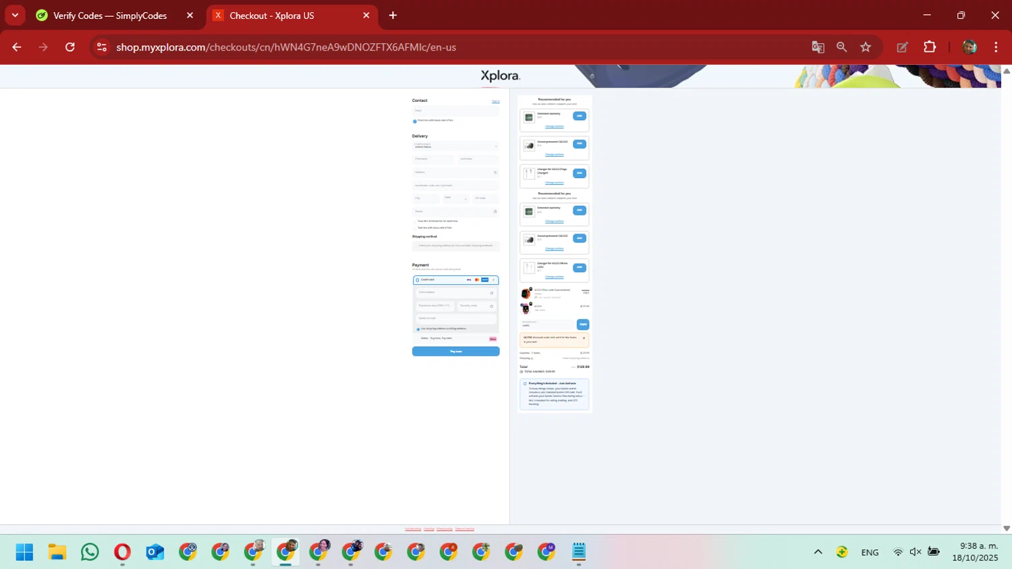The height and width of the screenshot is (569, 1012).
Task: Select the Checkout - Xplora US tab
Action: tap(272, 16)
